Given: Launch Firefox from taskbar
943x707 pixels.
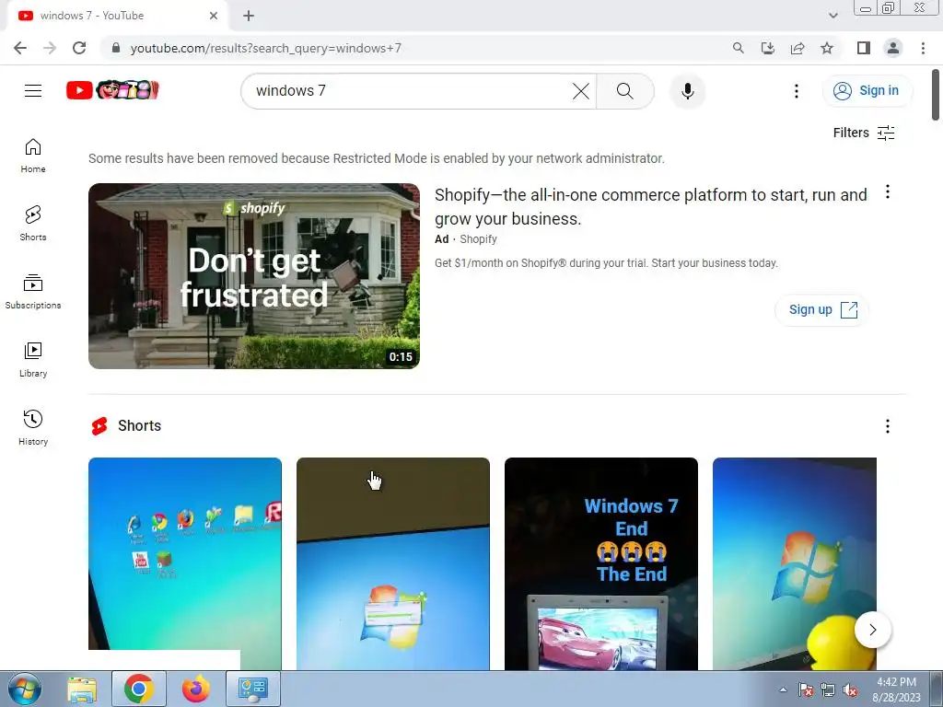Looking at the screenshot, I should point(196,689).
